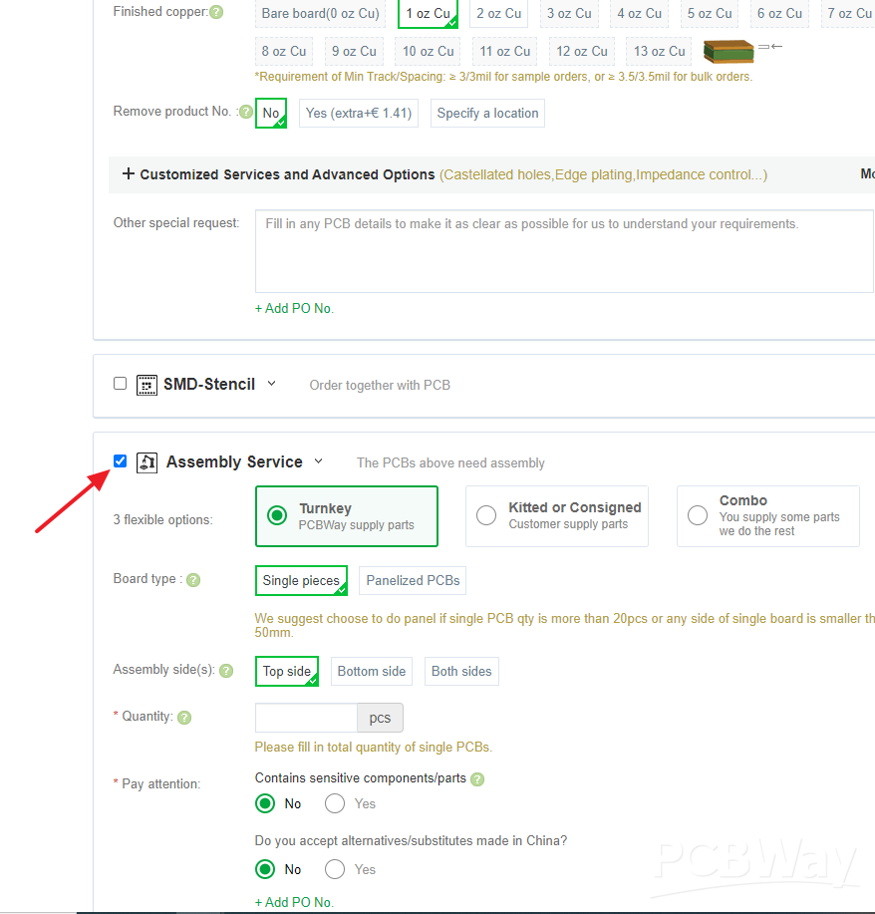Click the + Add PO No. link
The height and width of the screenshot is (914, 875).
[293, 308]
